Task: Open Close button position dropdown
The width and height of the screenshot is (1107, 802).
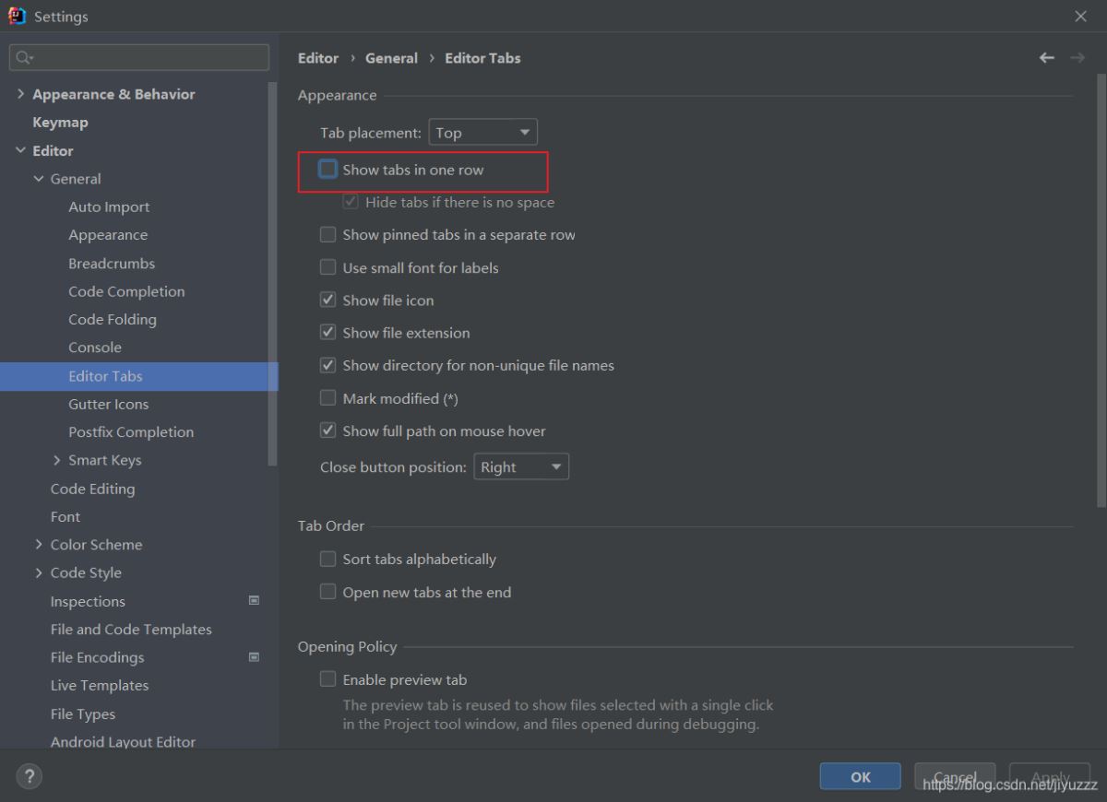Action: point(521,467)
